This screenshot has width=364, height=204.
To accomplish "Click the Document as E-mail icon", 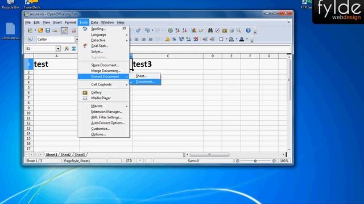I will pyautogui.click(x=55, y=30).
